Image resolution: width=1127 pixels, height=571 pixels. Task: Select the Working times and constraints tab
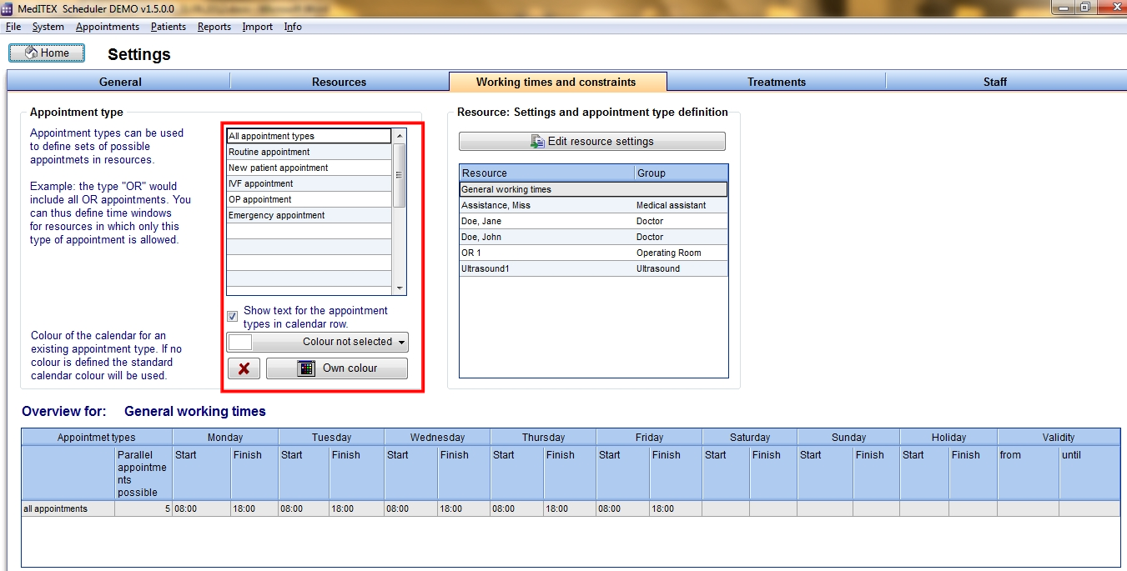point(556,82)
